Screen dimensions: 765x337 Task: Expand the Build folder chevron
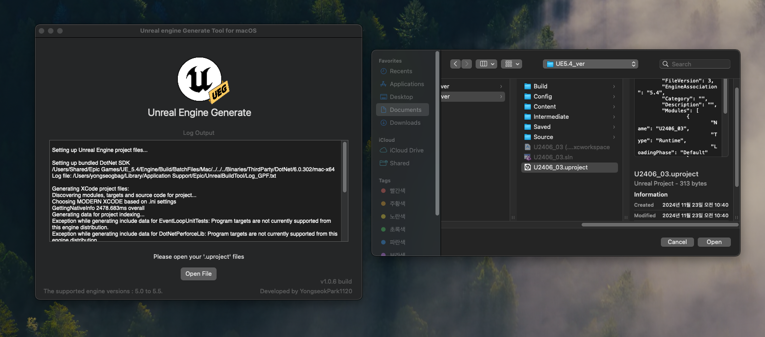(x=614, y=87)
